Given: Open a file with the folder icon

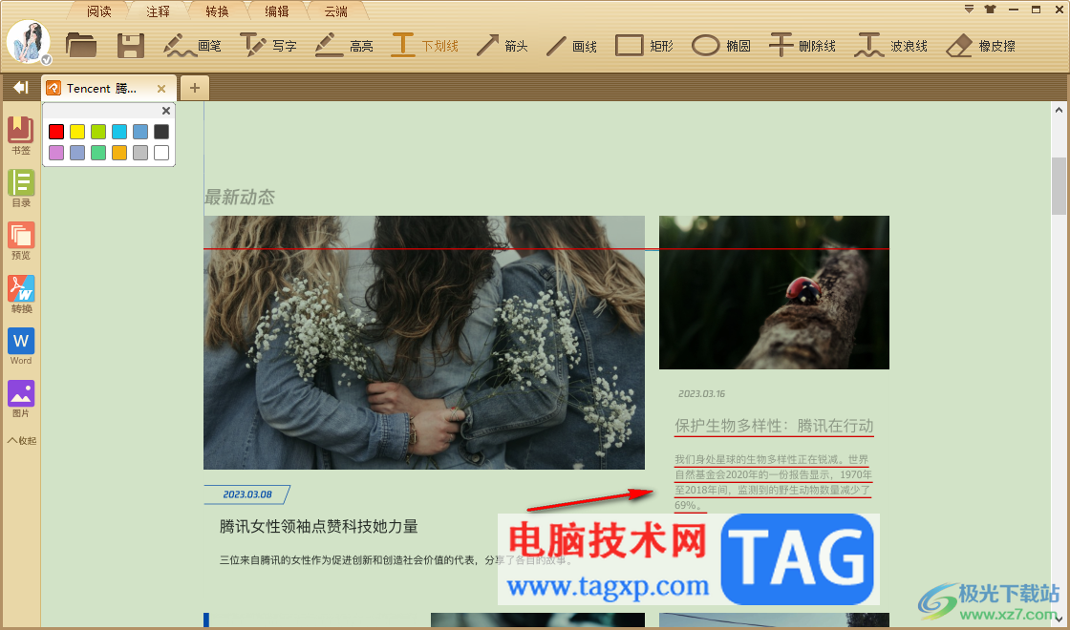Looking at the screenshot, I should [x=81, y=45].
